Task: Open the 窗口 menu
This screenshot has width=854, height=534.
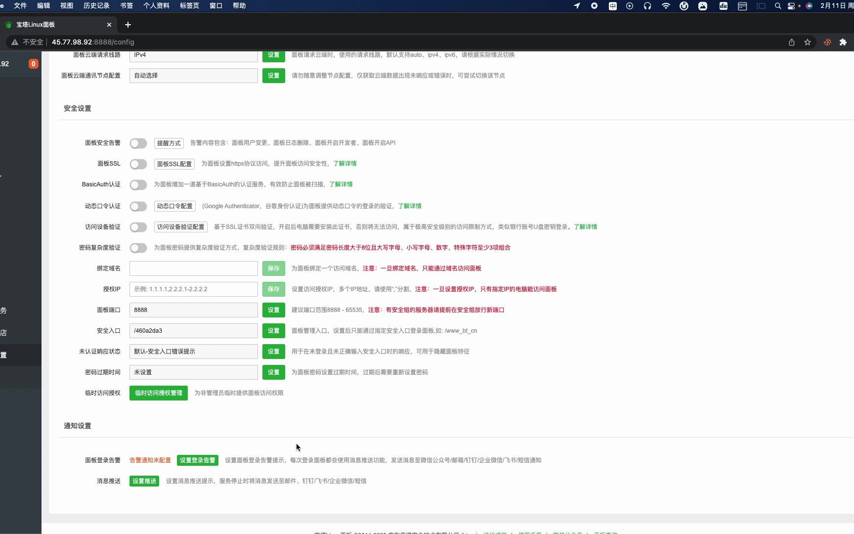Action: [216, 6]
